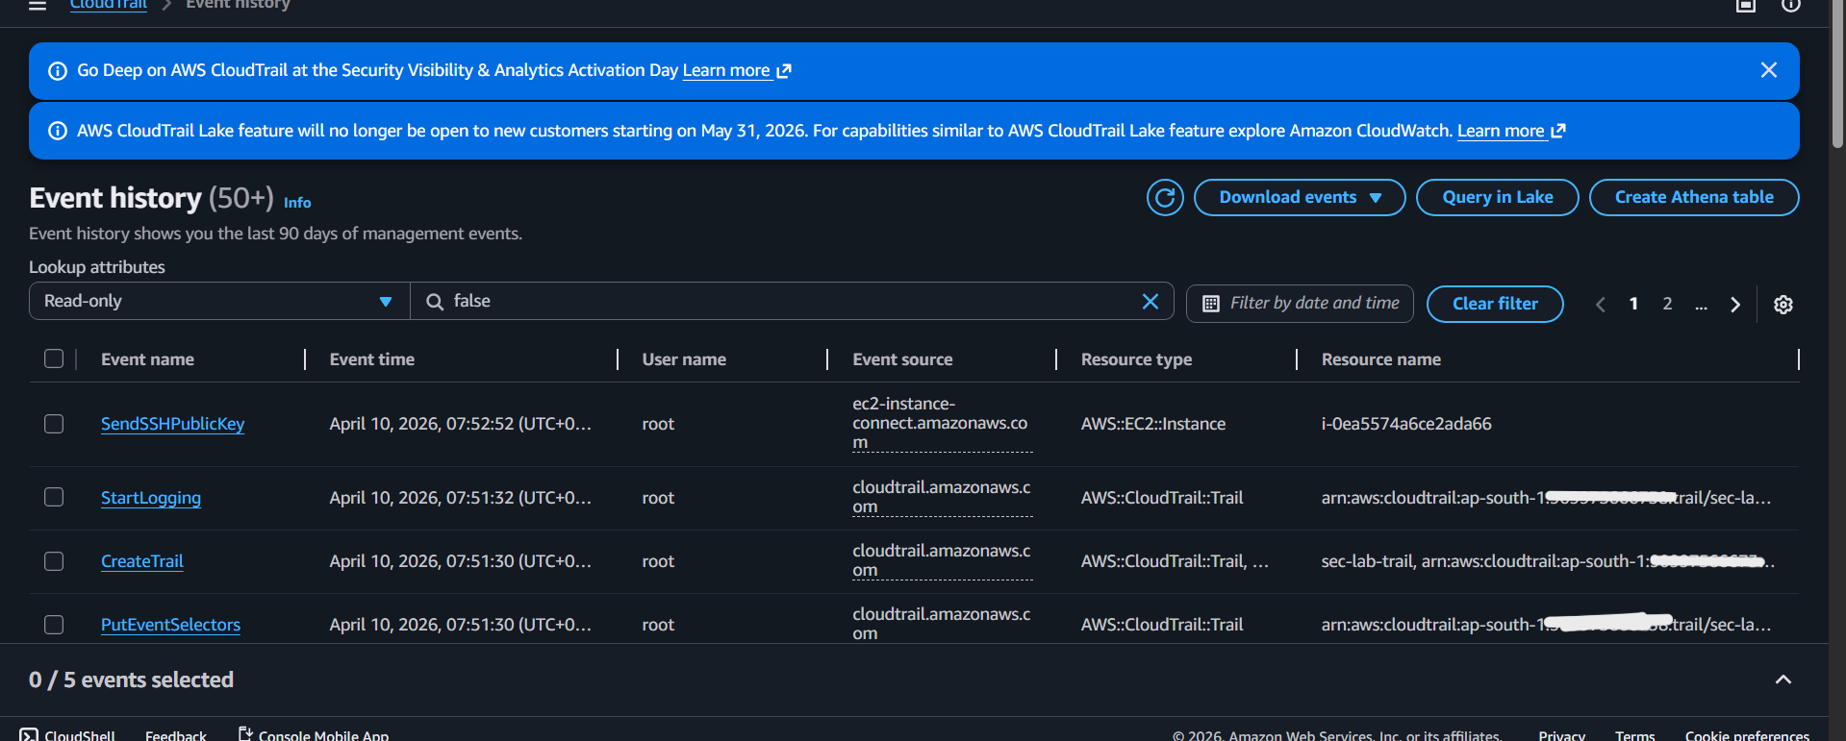This screenshot has height=741, width=1846.
Task: Open Learn more link in Activation Day banner
Action: 737,70
